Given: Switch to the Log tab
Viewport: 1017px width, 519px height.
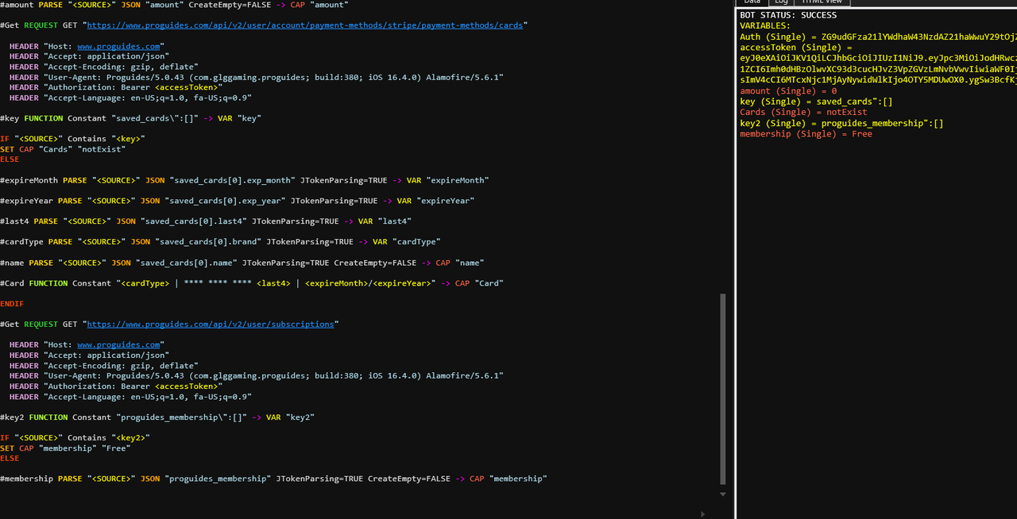Looking at the screenshot, I should pos(782,2).
